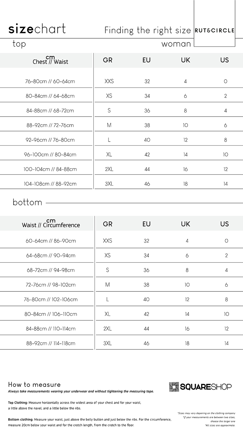Click the 'top' section heading
The height and width of the screenshot is (440, 243).
tap(19, 44)
